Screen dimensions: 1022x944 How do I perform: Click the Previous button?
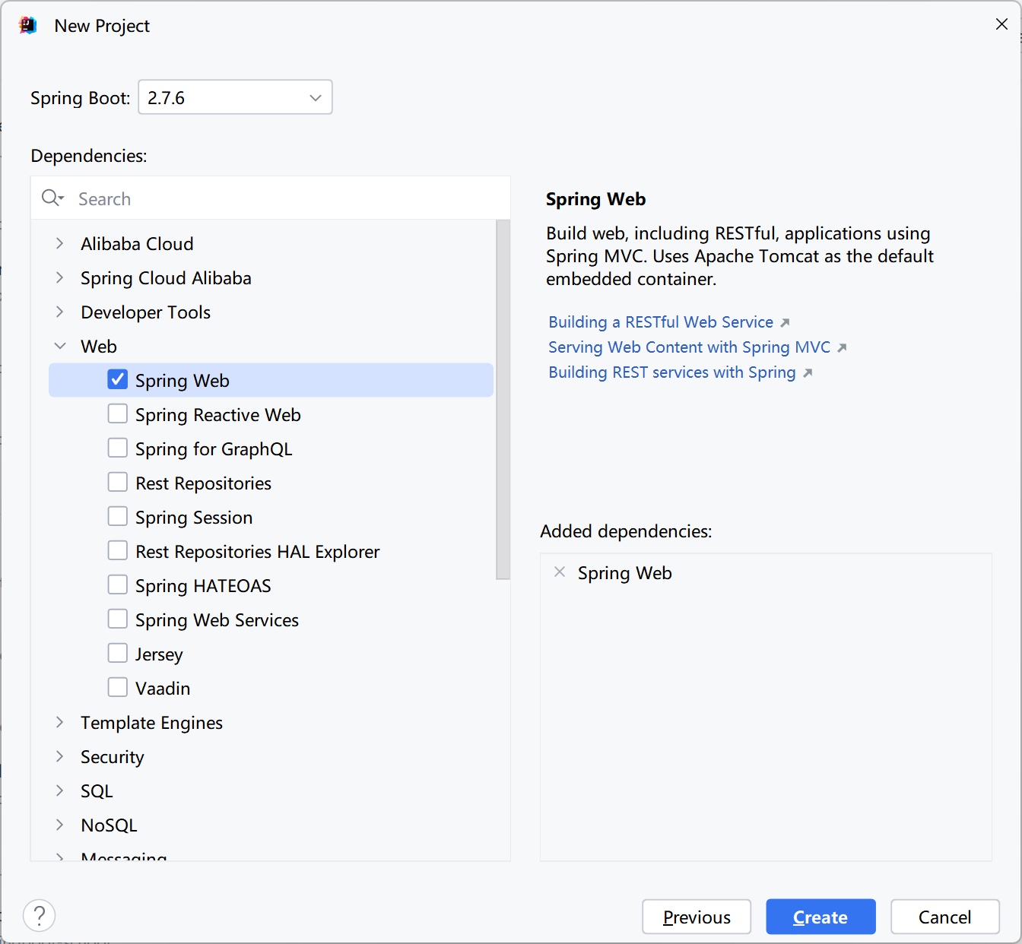click(697, 917)
